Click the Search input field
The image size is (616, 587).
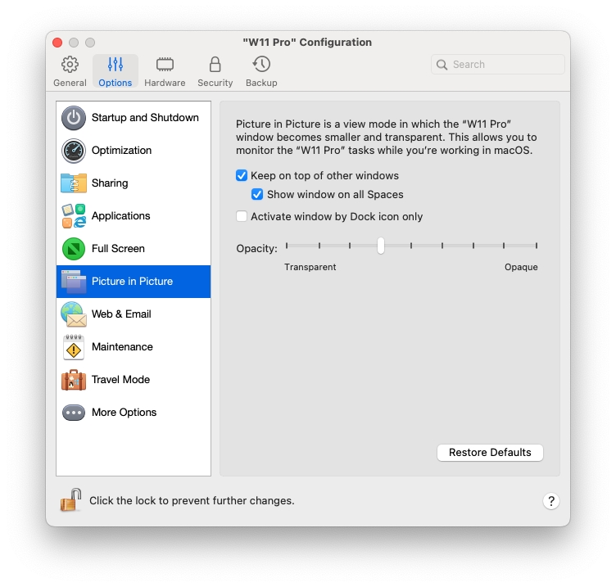(x=505, y=65)
